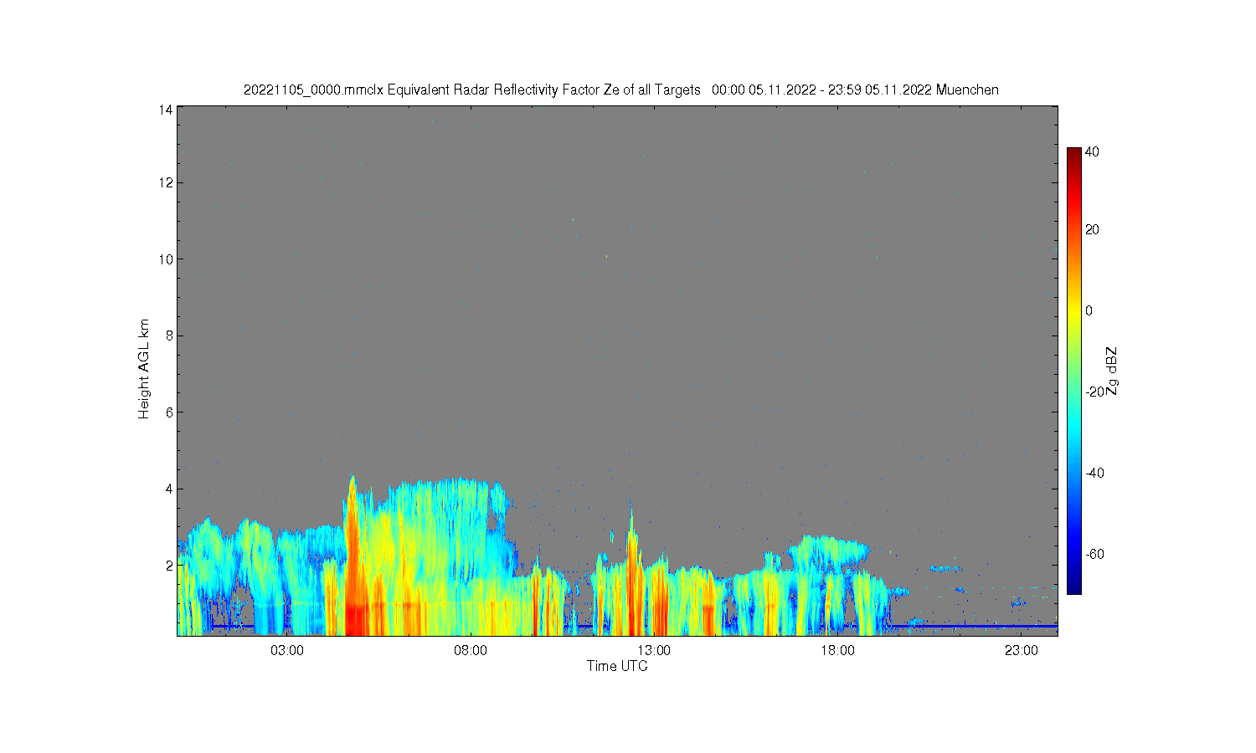Image resolution: width=1256 pixels, height=753 pixels.
Task: Click the colorbar value 20
Action: click(1092, 230)
